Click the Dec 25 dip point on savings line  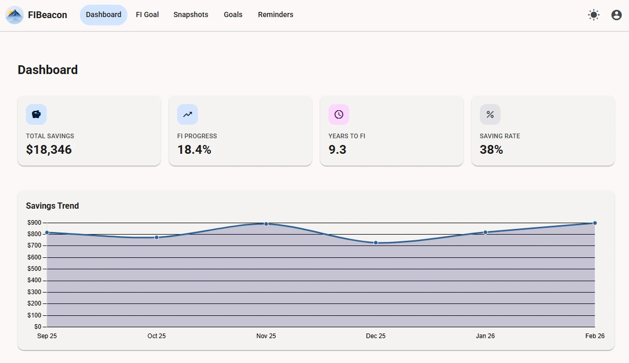click(376, 242)
